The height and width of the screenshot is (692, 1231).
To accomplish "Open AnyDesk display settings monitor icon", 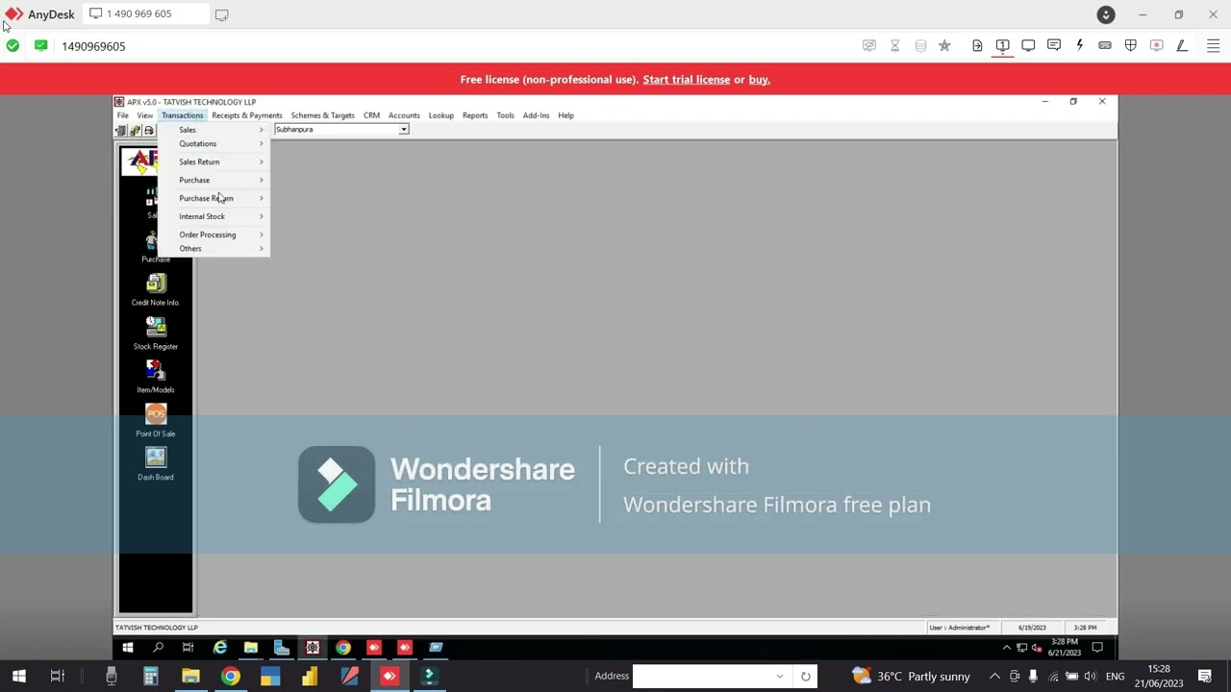I will pos(1028,45).
